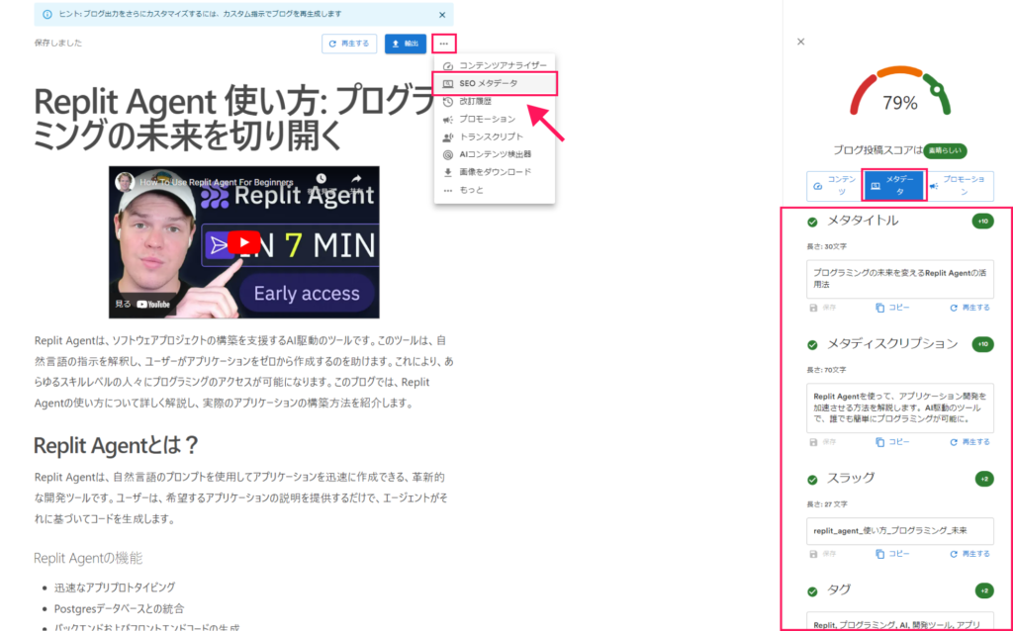Click the Replit Agentの機能 subheading
Image resolution: width=1013 pixels, height=631 pixels.
pyautogui.click(x=88, y=559)
